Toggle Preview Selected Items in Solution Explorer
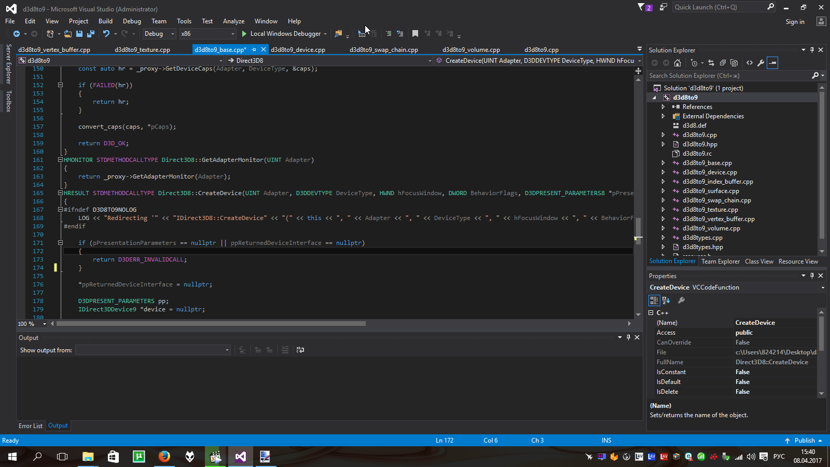Image resolution: width=830 pixels, height=467 pixels. click(x=772, y=63)
